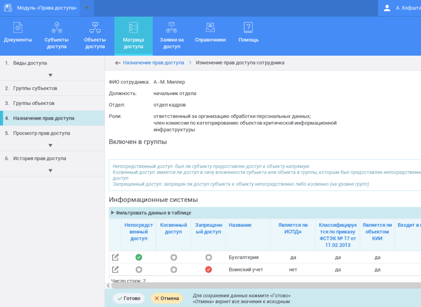Enable Косвенный доступ for Бухгалтерия

173,257
